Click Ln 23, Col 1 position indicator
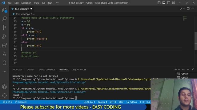197x110 pixels. pyautogui.click(x=89, y=102)
